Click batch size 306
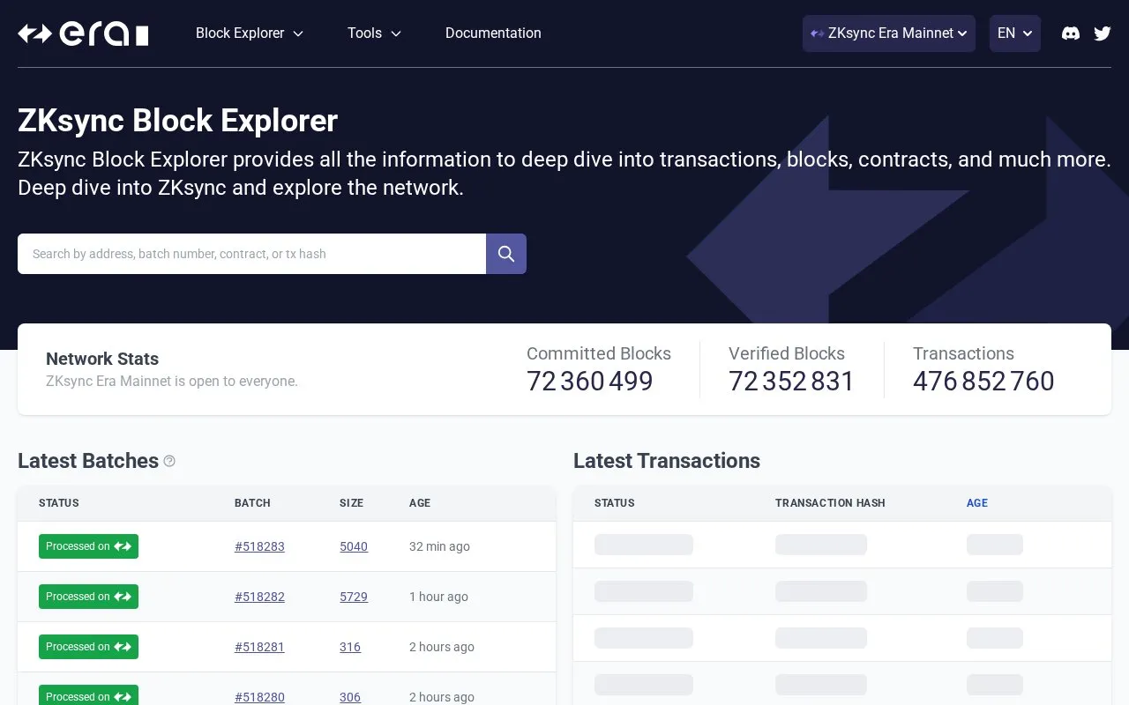This screenshot has width=1129, height=705. point(350,697)
